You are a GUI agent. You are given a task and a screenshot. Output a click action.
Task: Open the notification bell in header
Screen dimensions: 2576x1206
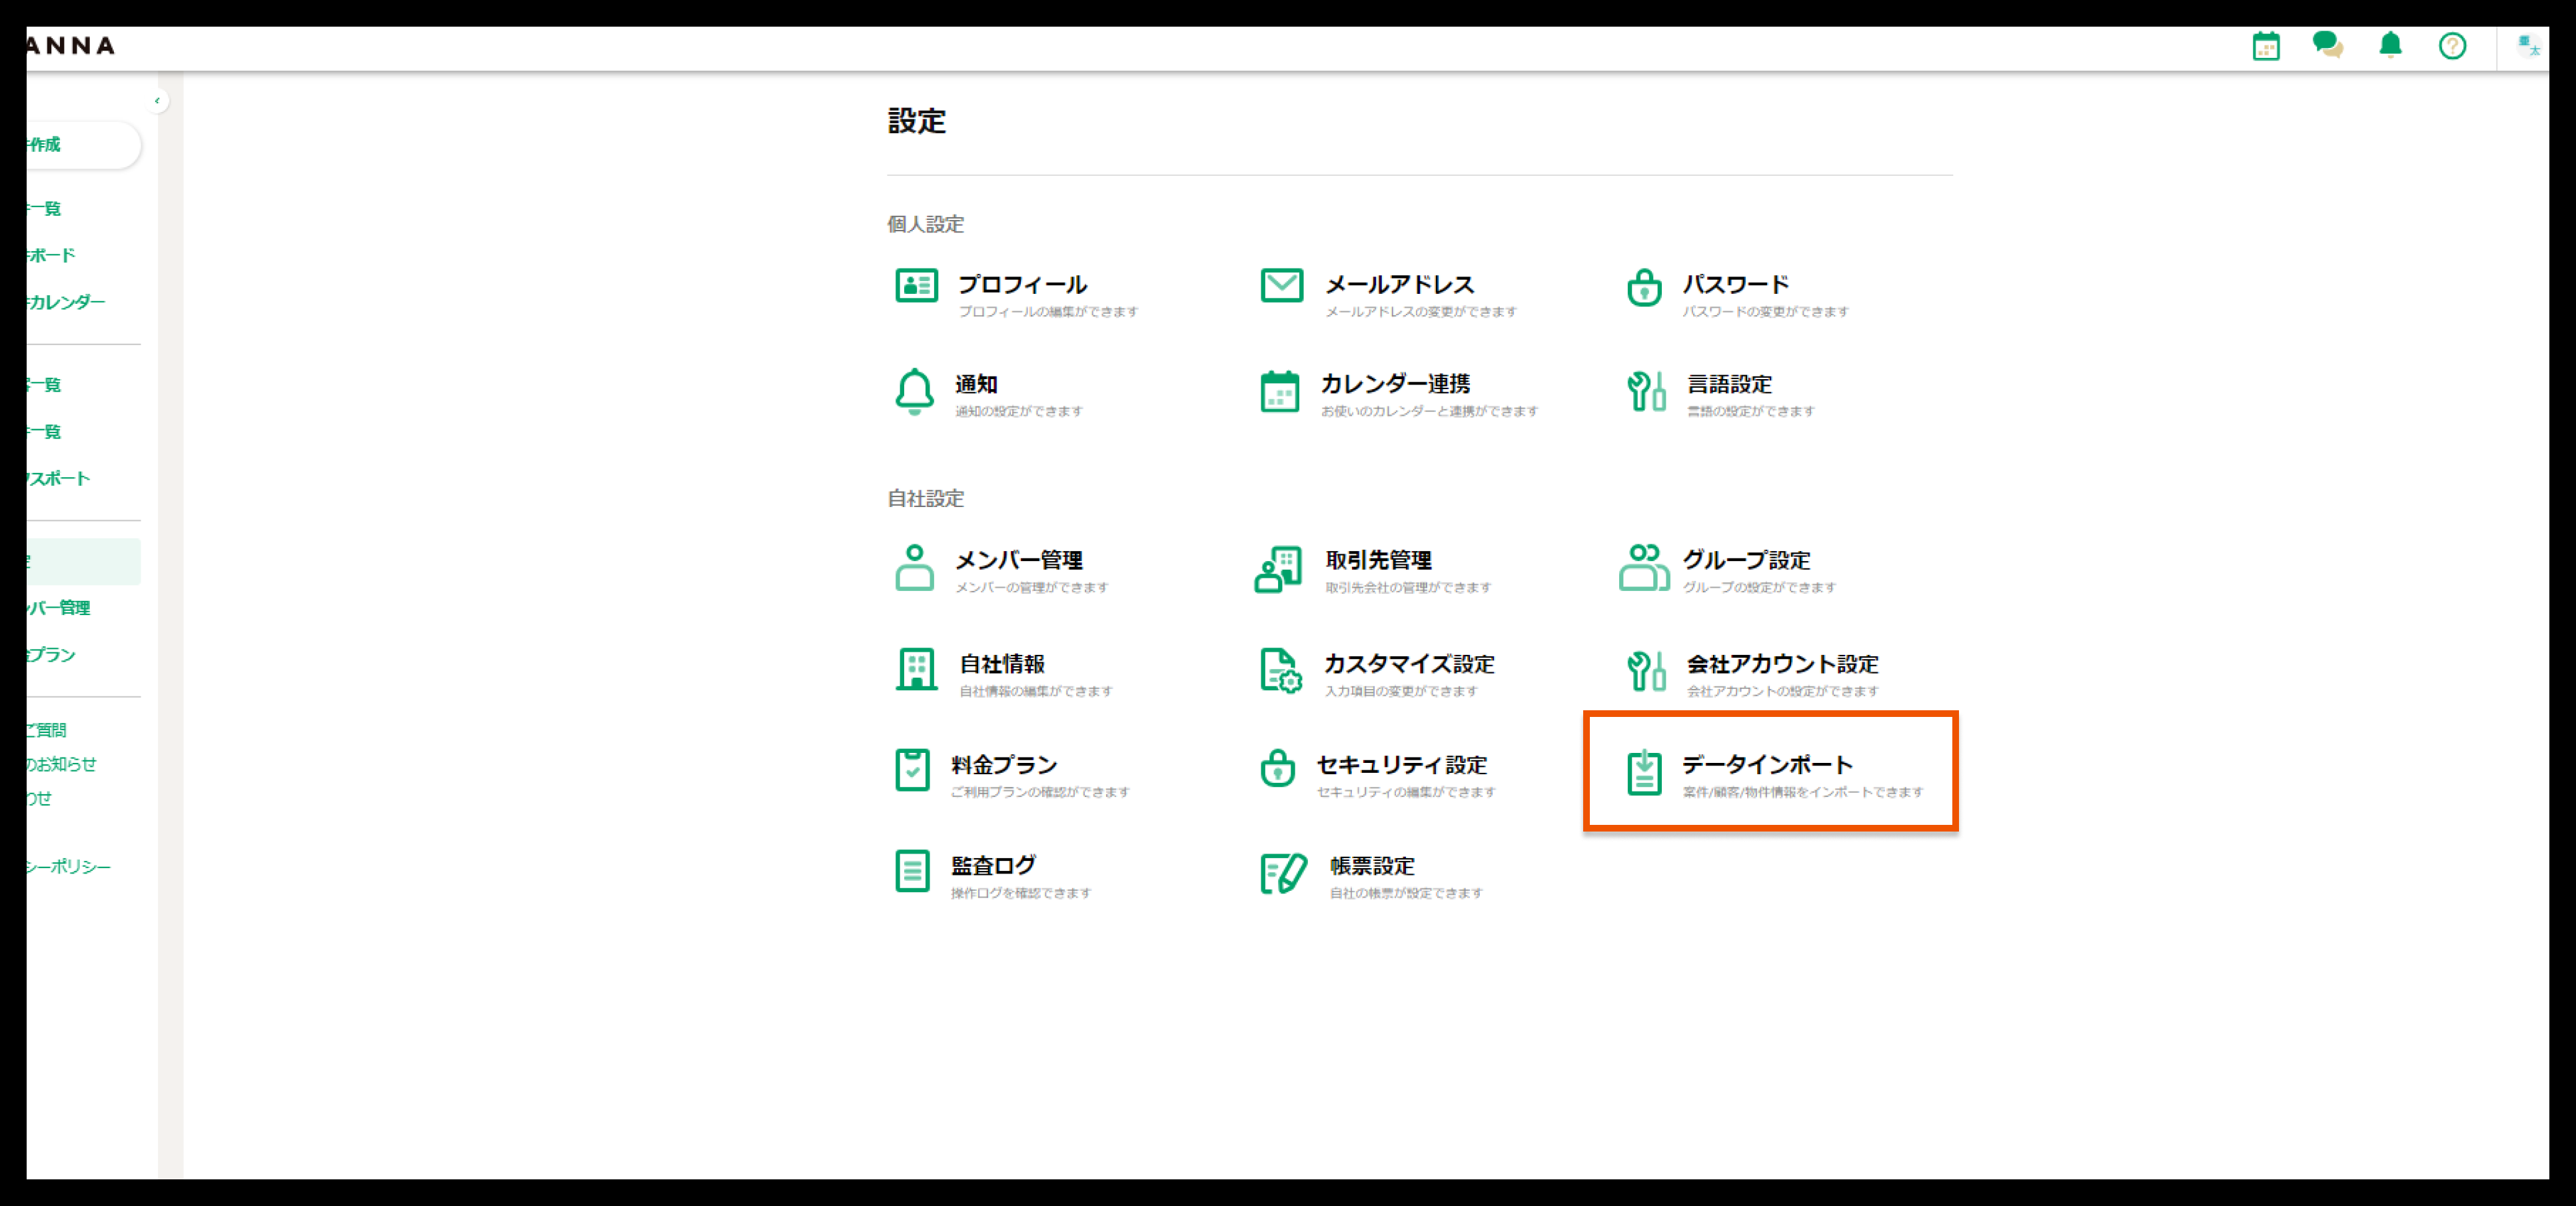2390,45
